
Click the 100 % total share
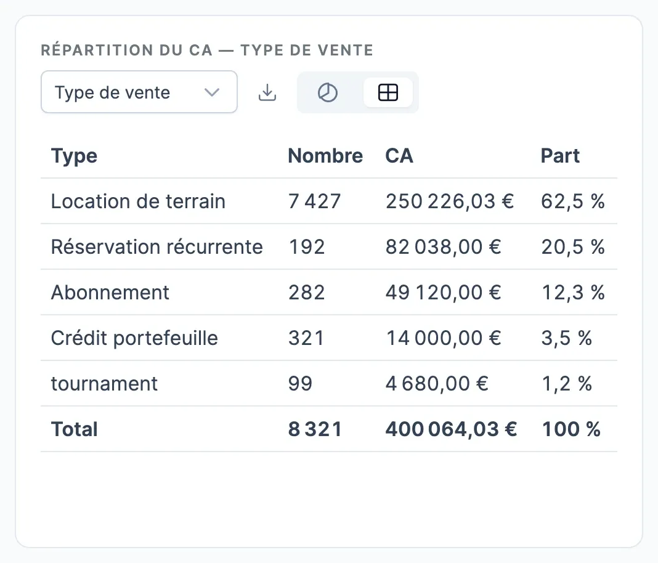click(571, 429)
